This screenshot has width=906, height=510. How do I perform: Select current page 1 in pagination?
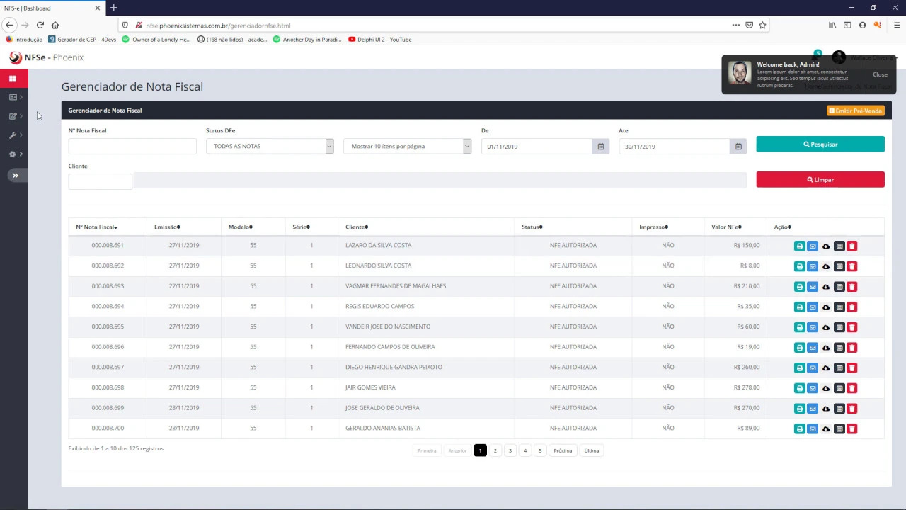tap(480, 450)
